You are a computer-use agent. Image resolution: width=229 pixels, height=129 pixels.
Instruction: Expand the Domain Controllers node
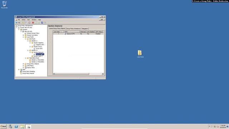(23, 35)
